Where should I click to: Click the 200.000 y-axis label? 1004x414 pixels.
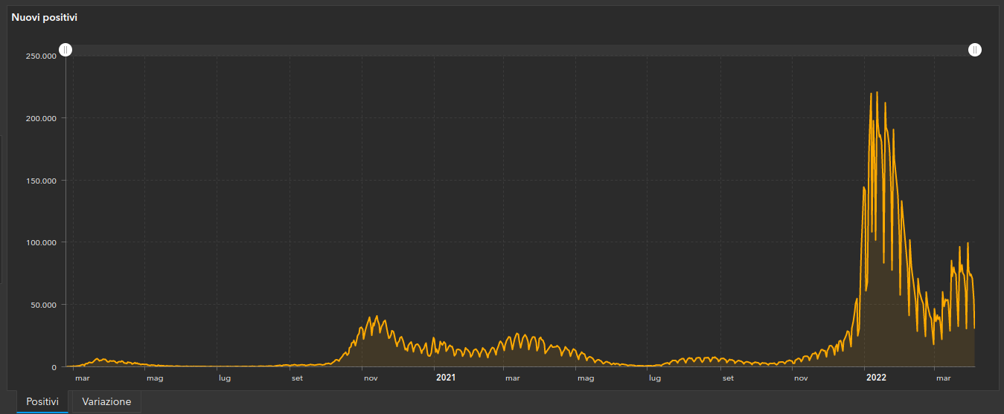point(42,118)
